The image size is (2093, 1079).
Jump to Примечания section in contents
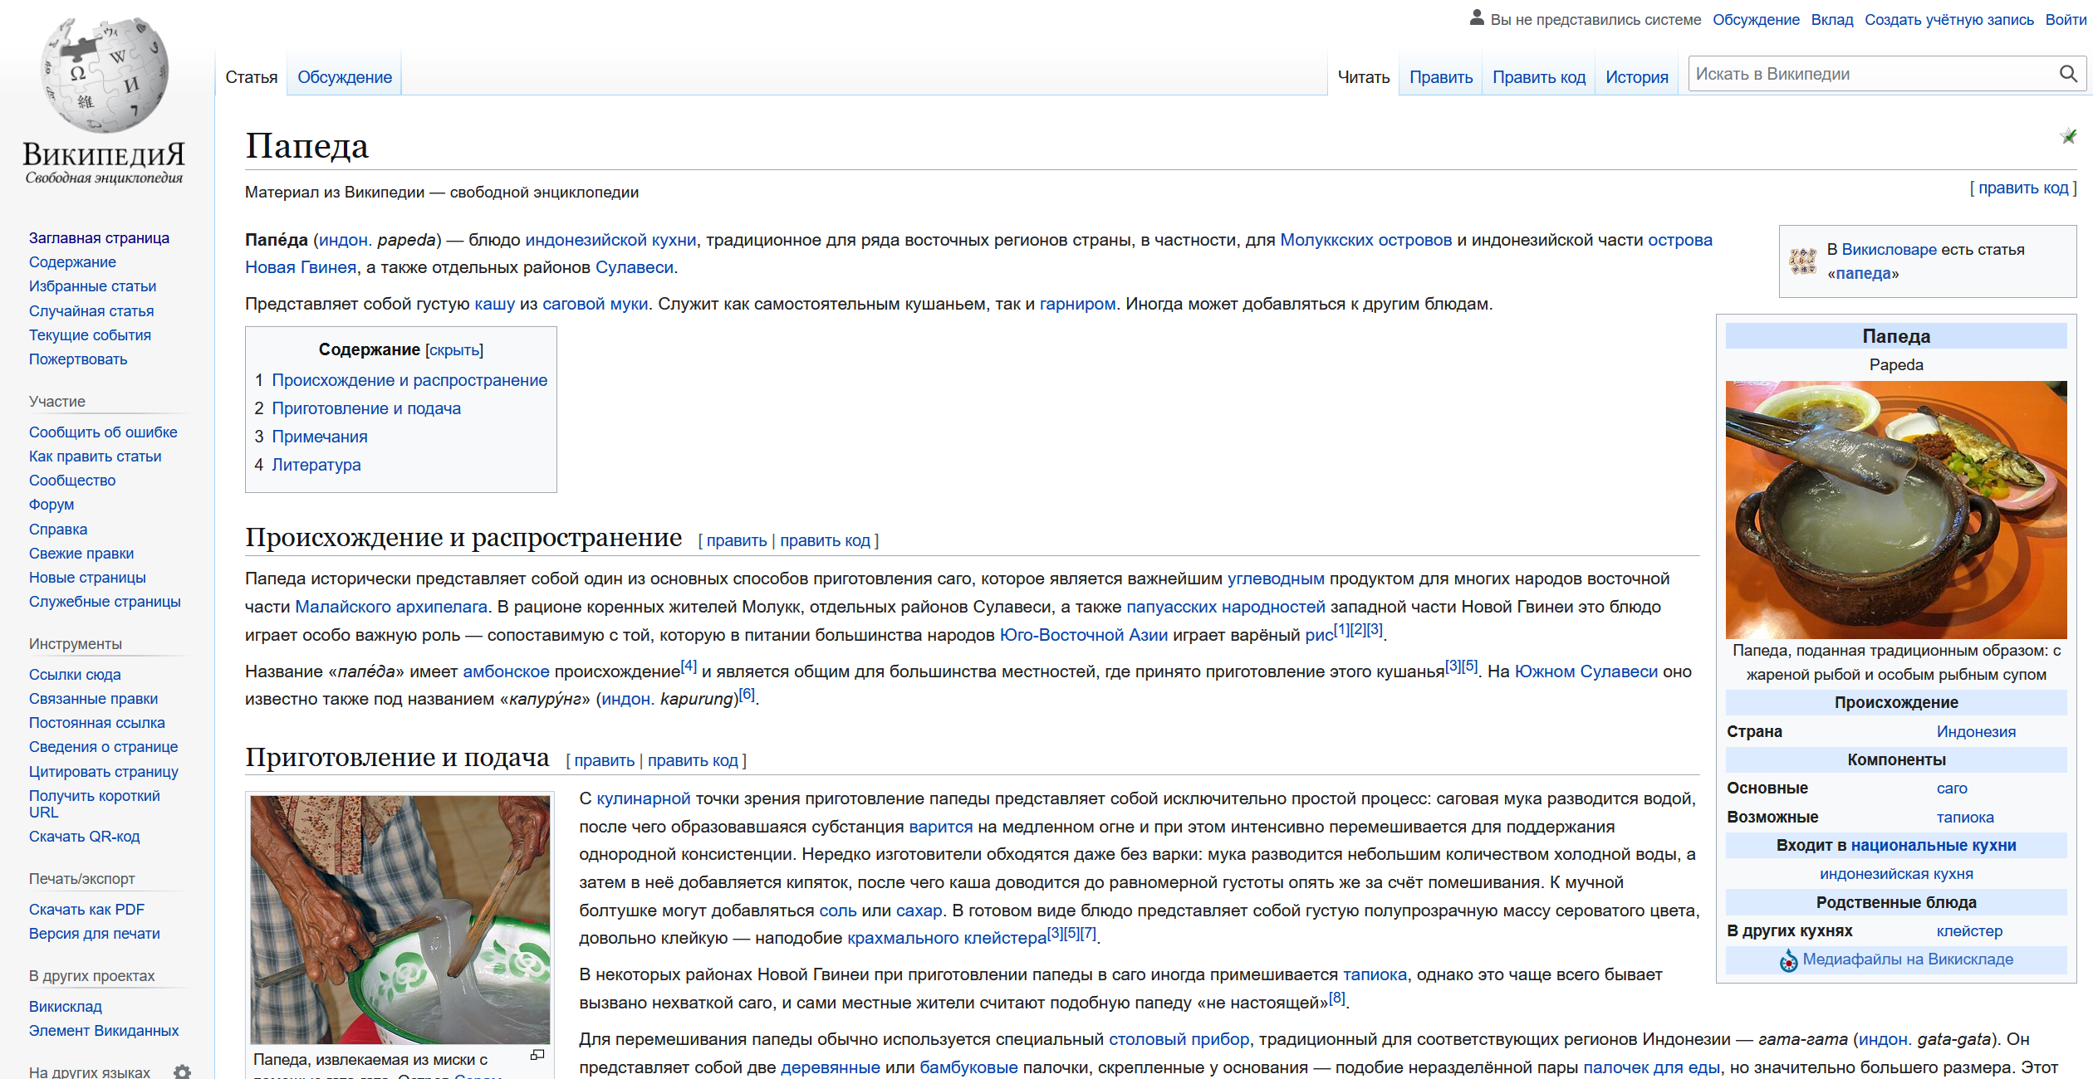319,437
